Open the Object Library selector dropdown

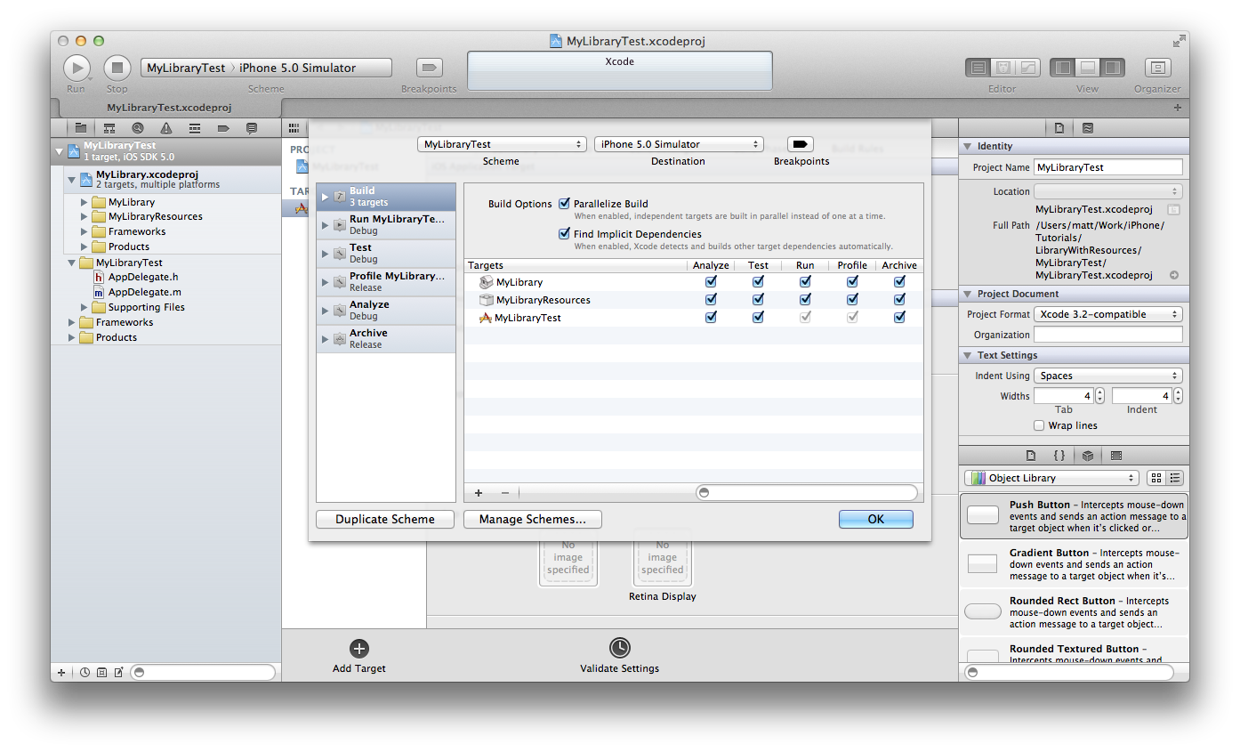1051,478
